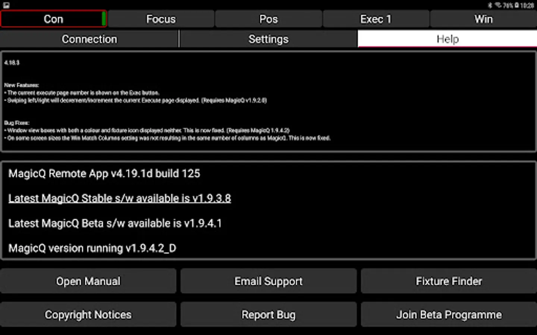The height and width of the screenshot is (335, 537).
Task: Open the Pos tab
Action: (268, 19)
